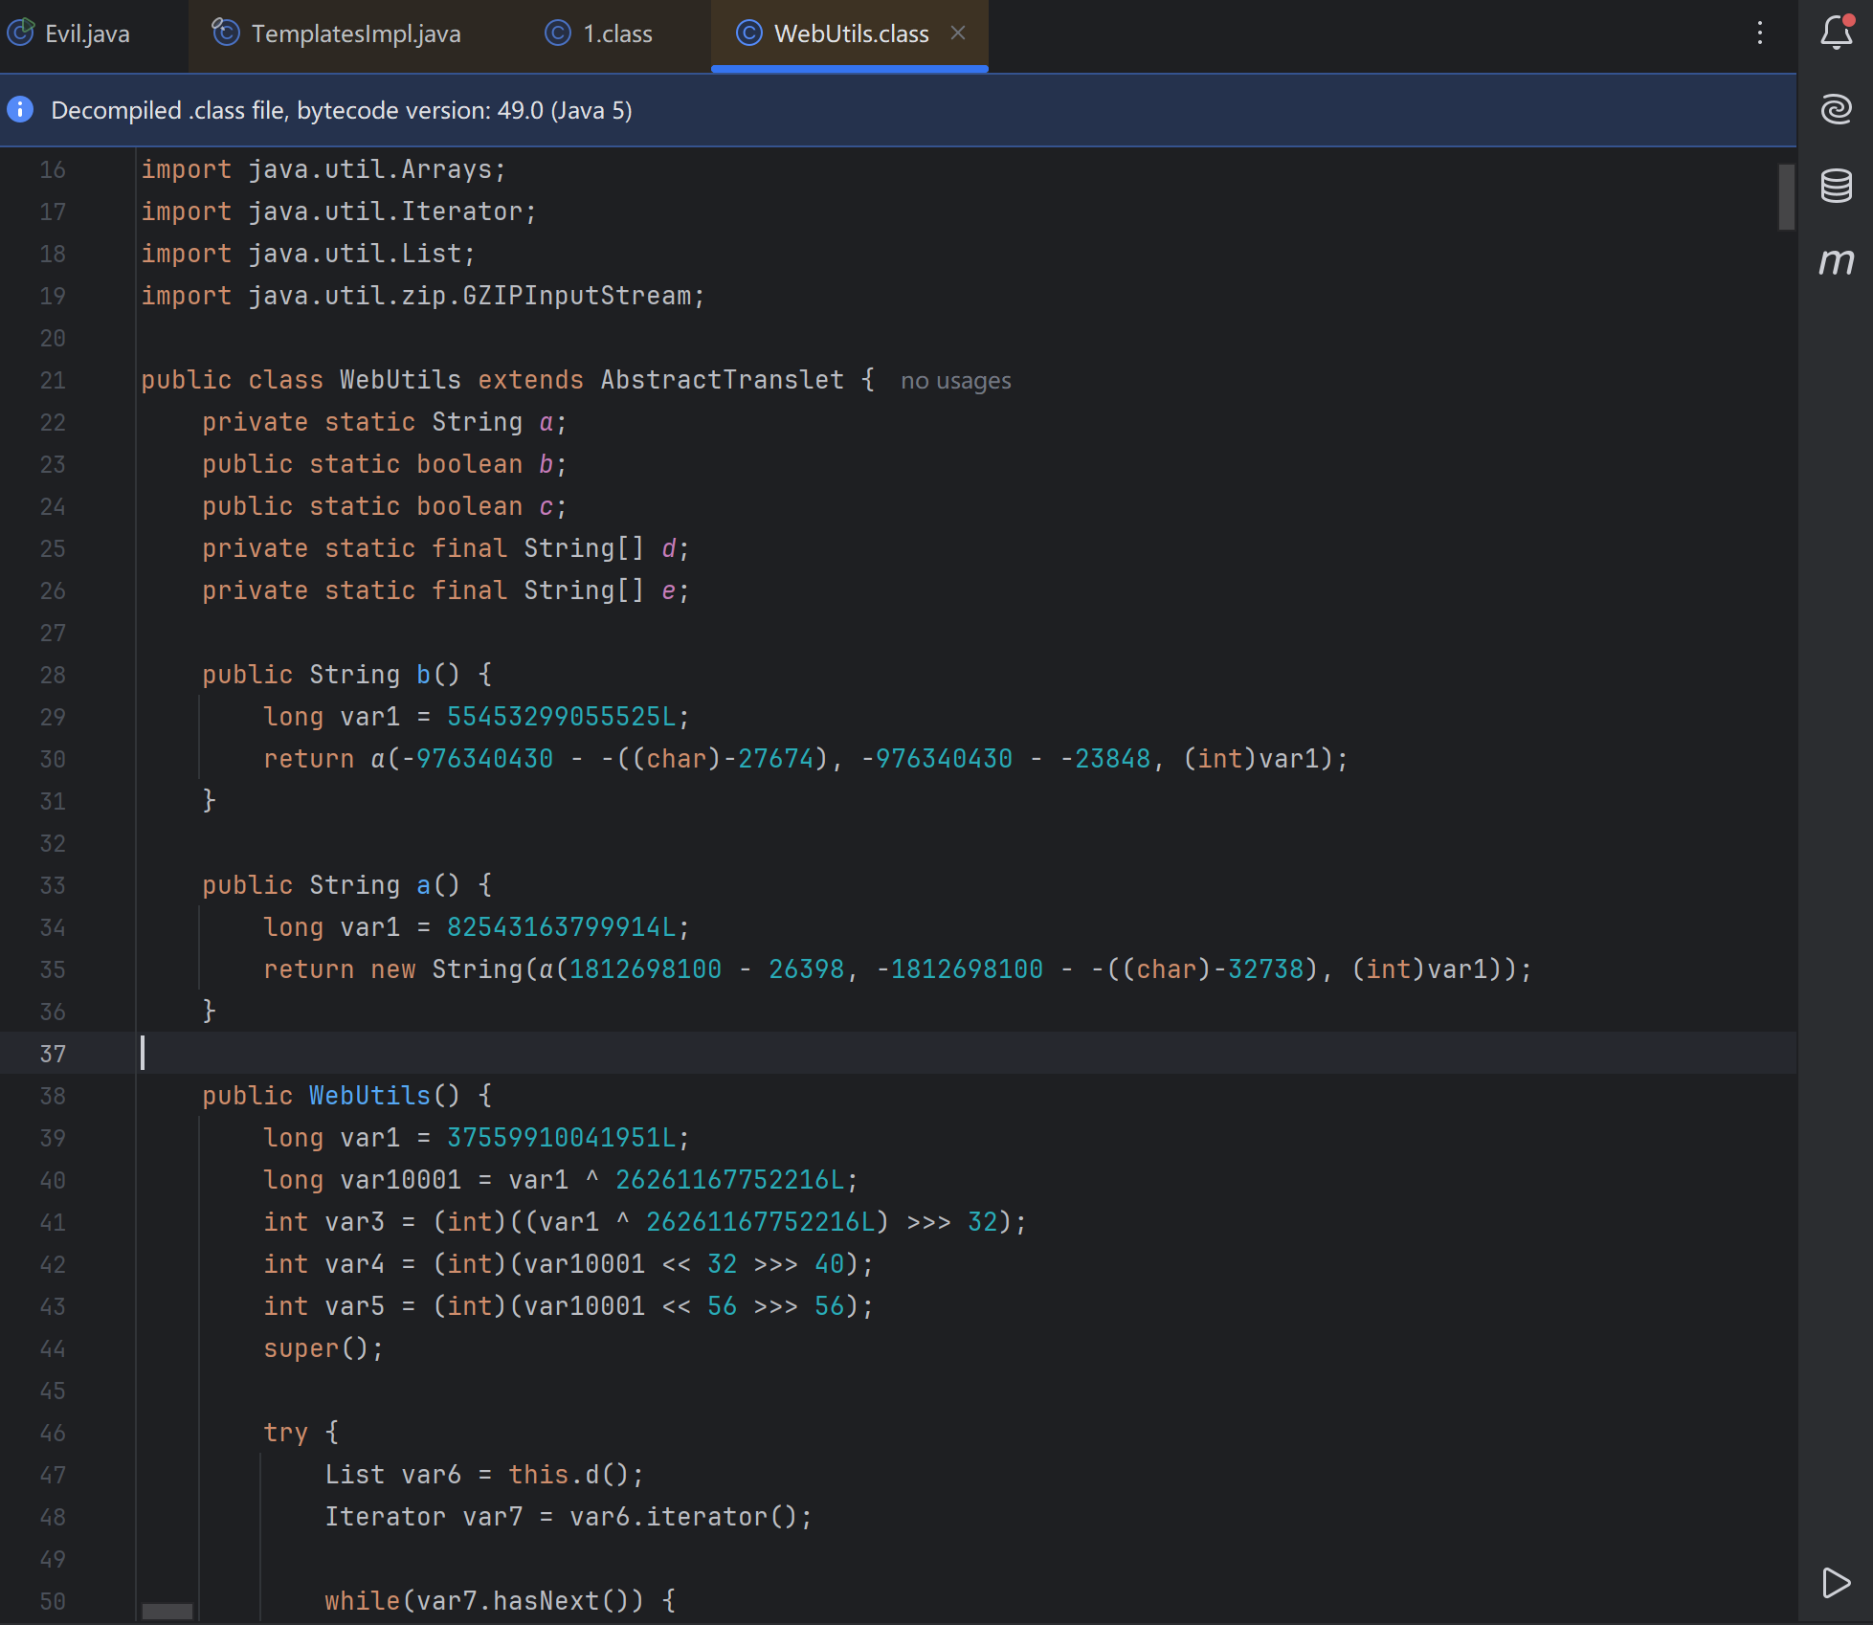This screenshot has width=1873, height=1625.
Task: Click 'public static boolean c;' field
Action: pyautogui.click(x=385, y=506)
